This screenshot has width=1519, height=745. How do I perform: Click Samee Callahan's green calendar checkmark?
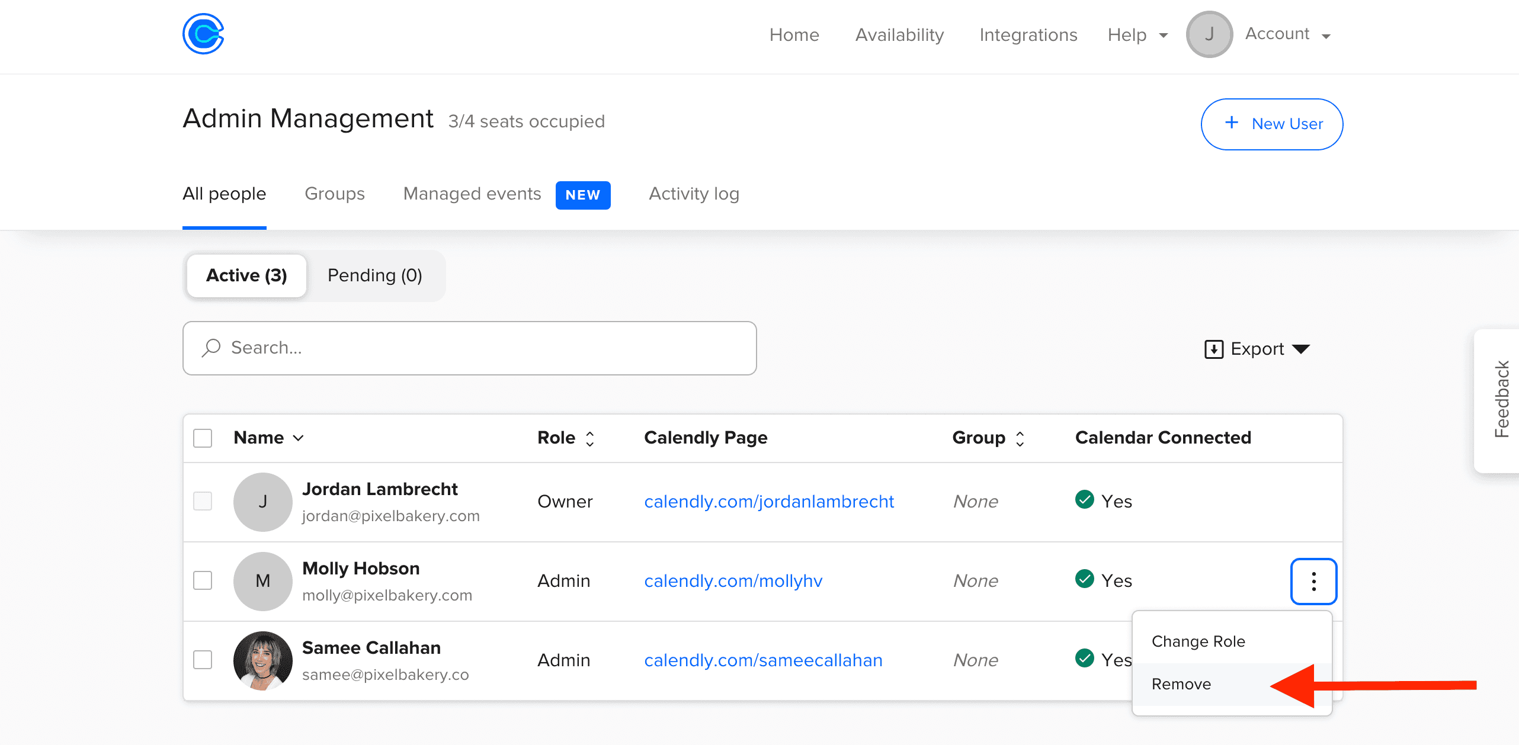(1084, 658)
